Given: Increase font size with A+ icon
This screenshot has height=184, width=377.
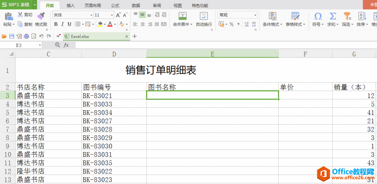Looking at the screenshot, I should click(118, 15).
